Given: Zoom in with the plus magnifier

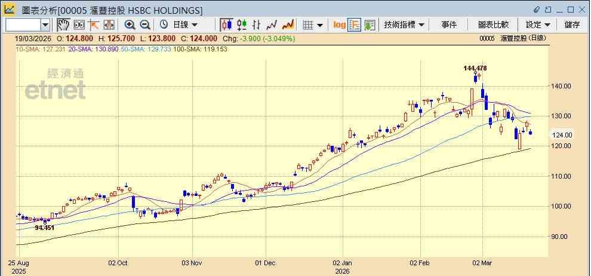Looking at the screenshot, I should coord(130,25).
